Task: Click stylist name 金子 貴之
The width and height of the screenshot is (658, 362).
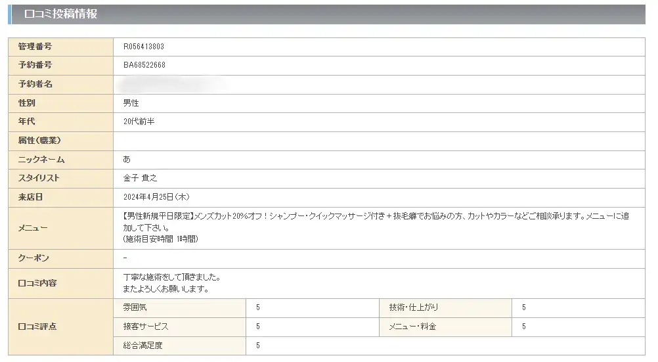Action: (x=140, y=178)
